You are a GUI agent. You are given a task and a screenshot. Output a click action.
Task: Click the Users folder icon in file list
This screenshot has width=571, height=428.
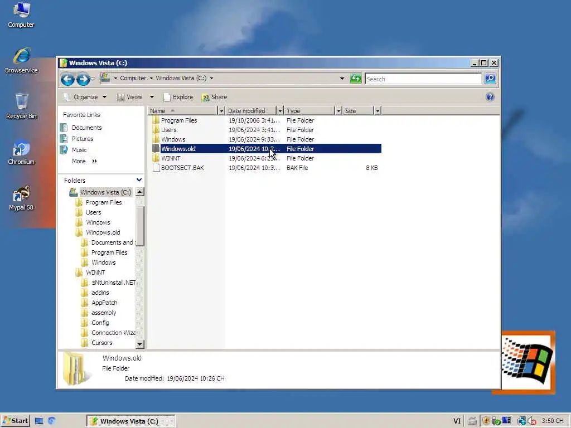point(156,129)
